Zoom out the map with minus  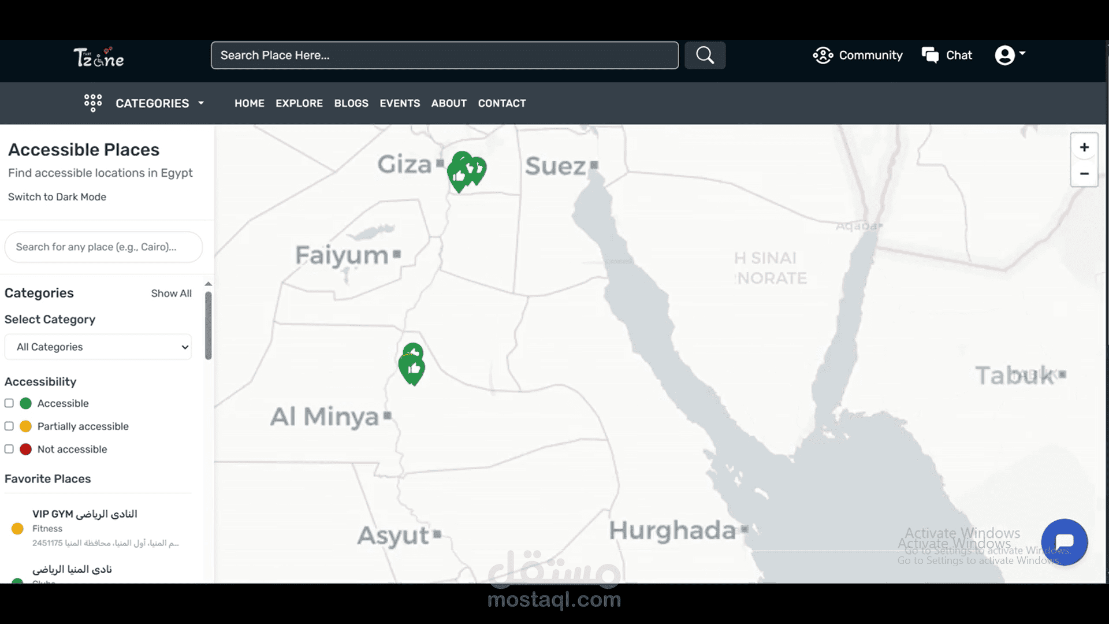tap(1084, 173)
